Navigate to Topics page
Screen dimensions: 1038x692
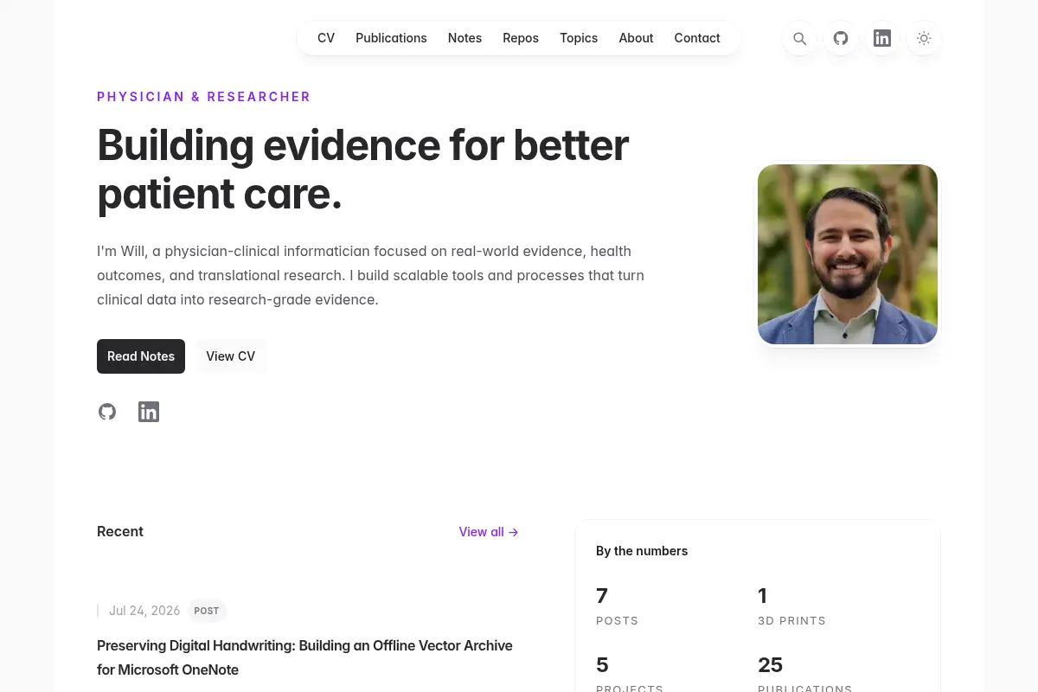click(579, 38)
